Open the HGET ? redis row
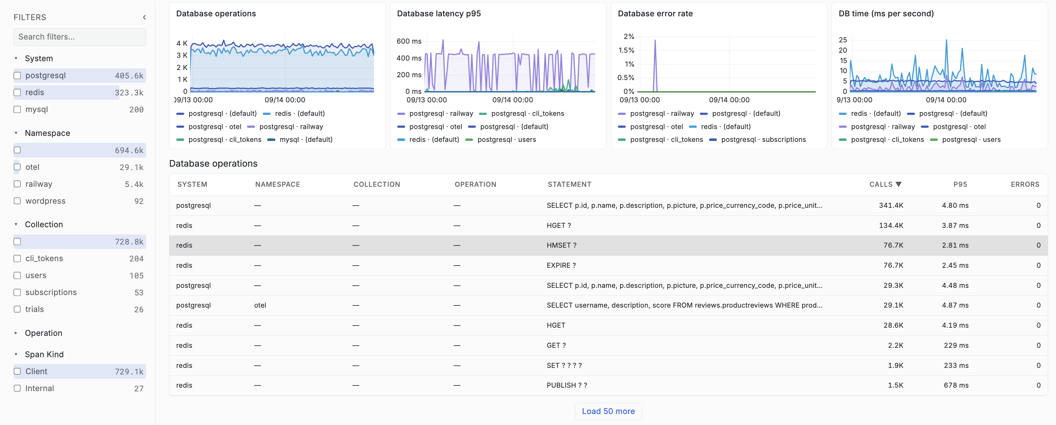Image resolution: width=1056 pixels, height=425 pixels. tap(608, 226)
